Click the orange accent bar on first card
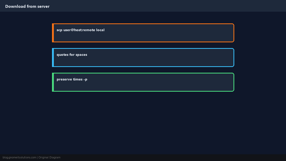This screenshot has width=286, height=161. pos(53,33)
